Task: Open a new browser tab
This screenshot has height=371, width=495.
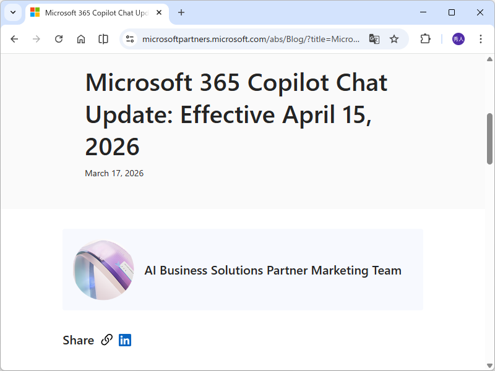Action: pyautogui.click(x=181, y=12)
